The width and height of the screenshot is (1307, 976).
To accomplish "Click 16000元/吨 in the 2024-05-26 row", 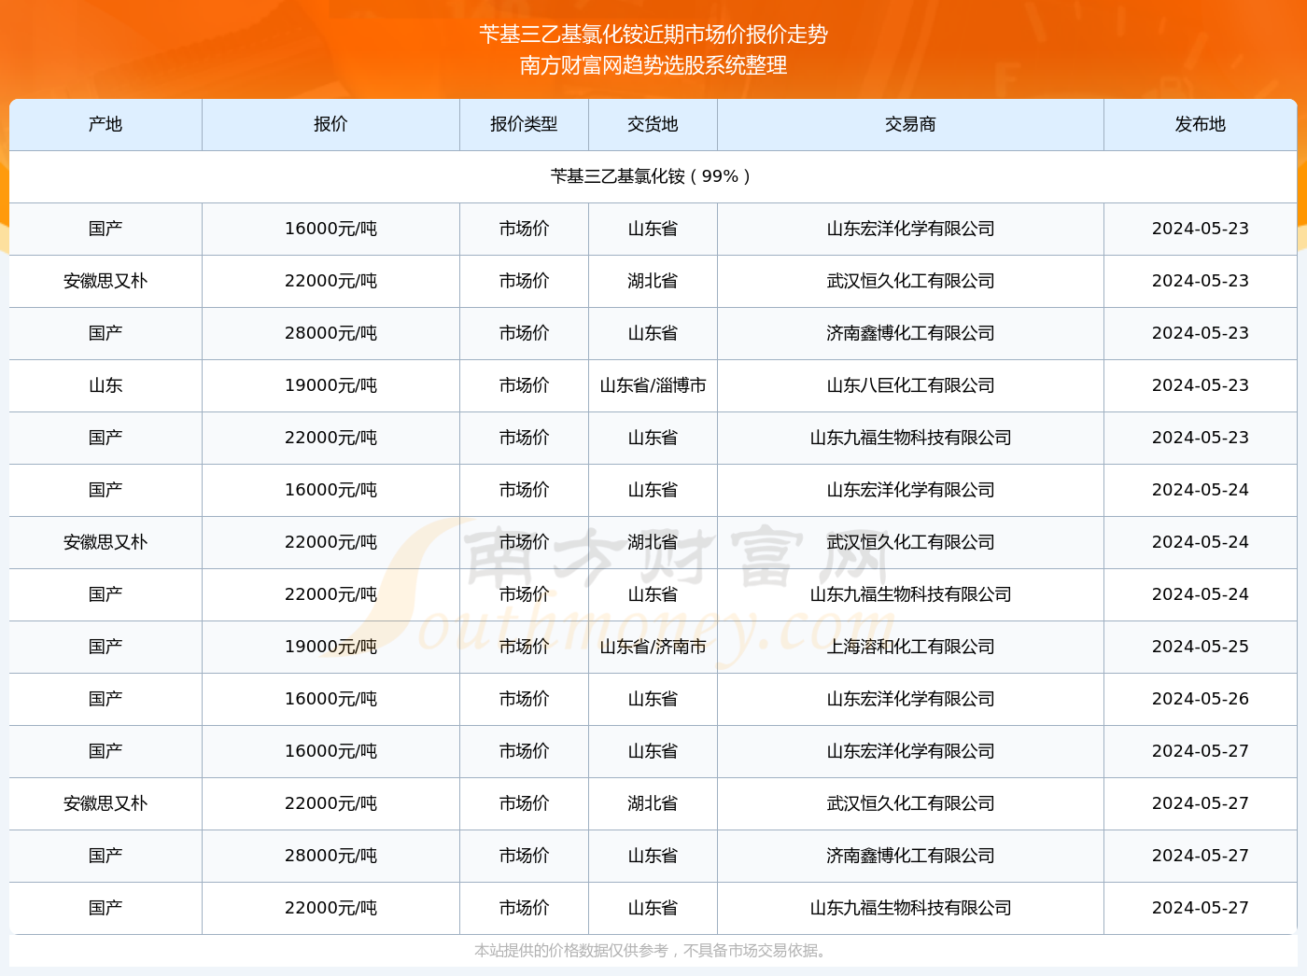I will coord(330,699).
